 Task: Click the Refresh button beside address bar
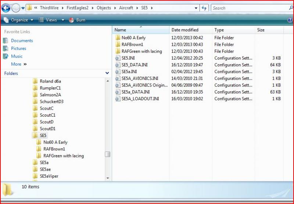(204, 8)
